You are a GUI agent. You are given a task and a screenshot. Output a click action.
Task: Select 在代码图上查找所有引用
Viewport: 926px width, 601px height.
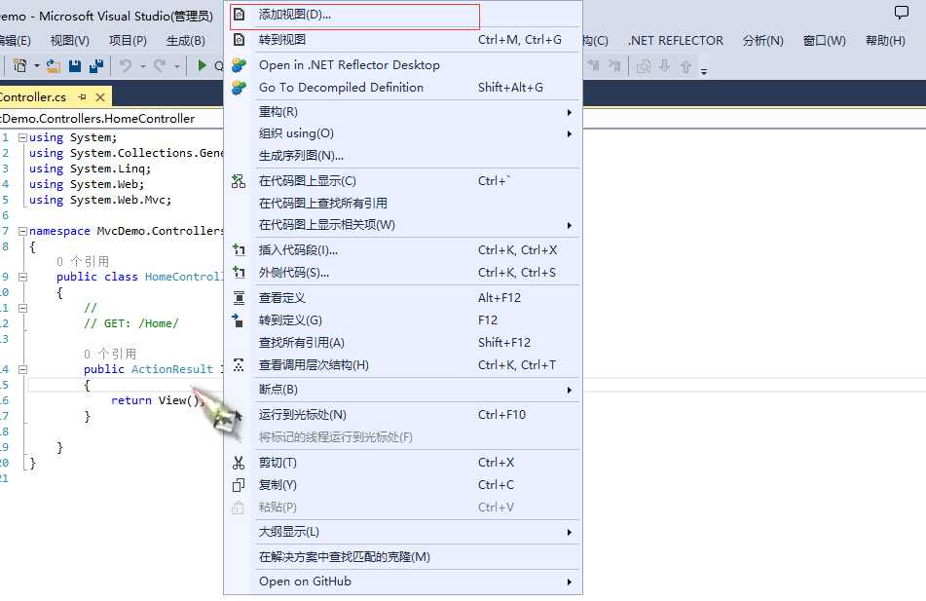[403, 204]
